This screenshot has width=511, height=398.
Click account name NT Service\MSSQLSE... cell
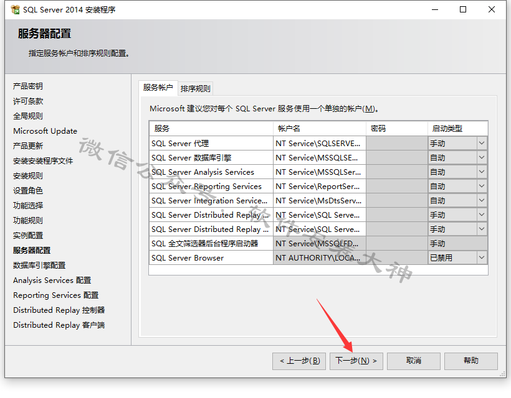click(x=319, y=157)
